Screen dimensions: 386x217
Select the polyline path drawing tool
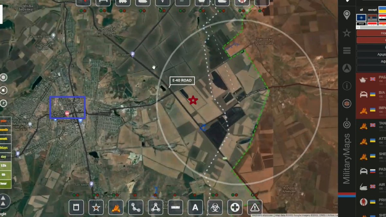pyautogui.click(x=136, y=207)
